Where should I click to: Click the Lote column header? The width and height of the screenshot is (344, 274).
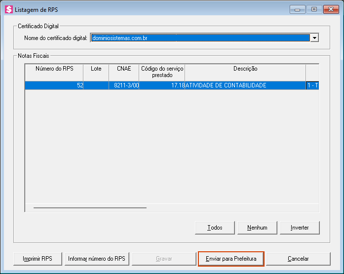pyautogui.click(x=96, y=72)
